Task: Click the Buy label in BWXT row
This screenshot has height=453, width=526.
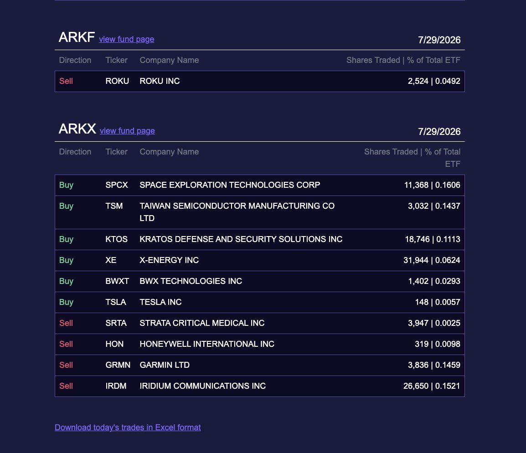Action: 66,281
